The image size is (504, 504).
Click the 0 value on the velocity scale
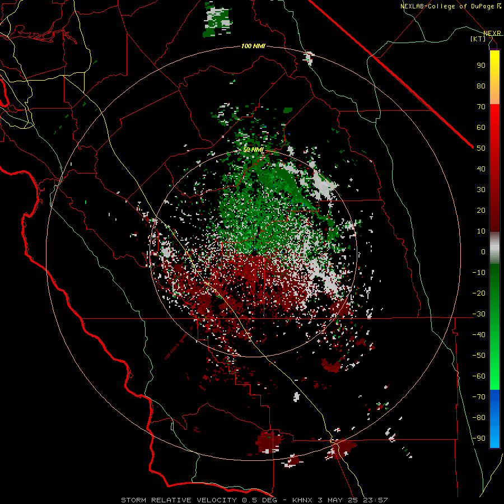tap(483, 252)
